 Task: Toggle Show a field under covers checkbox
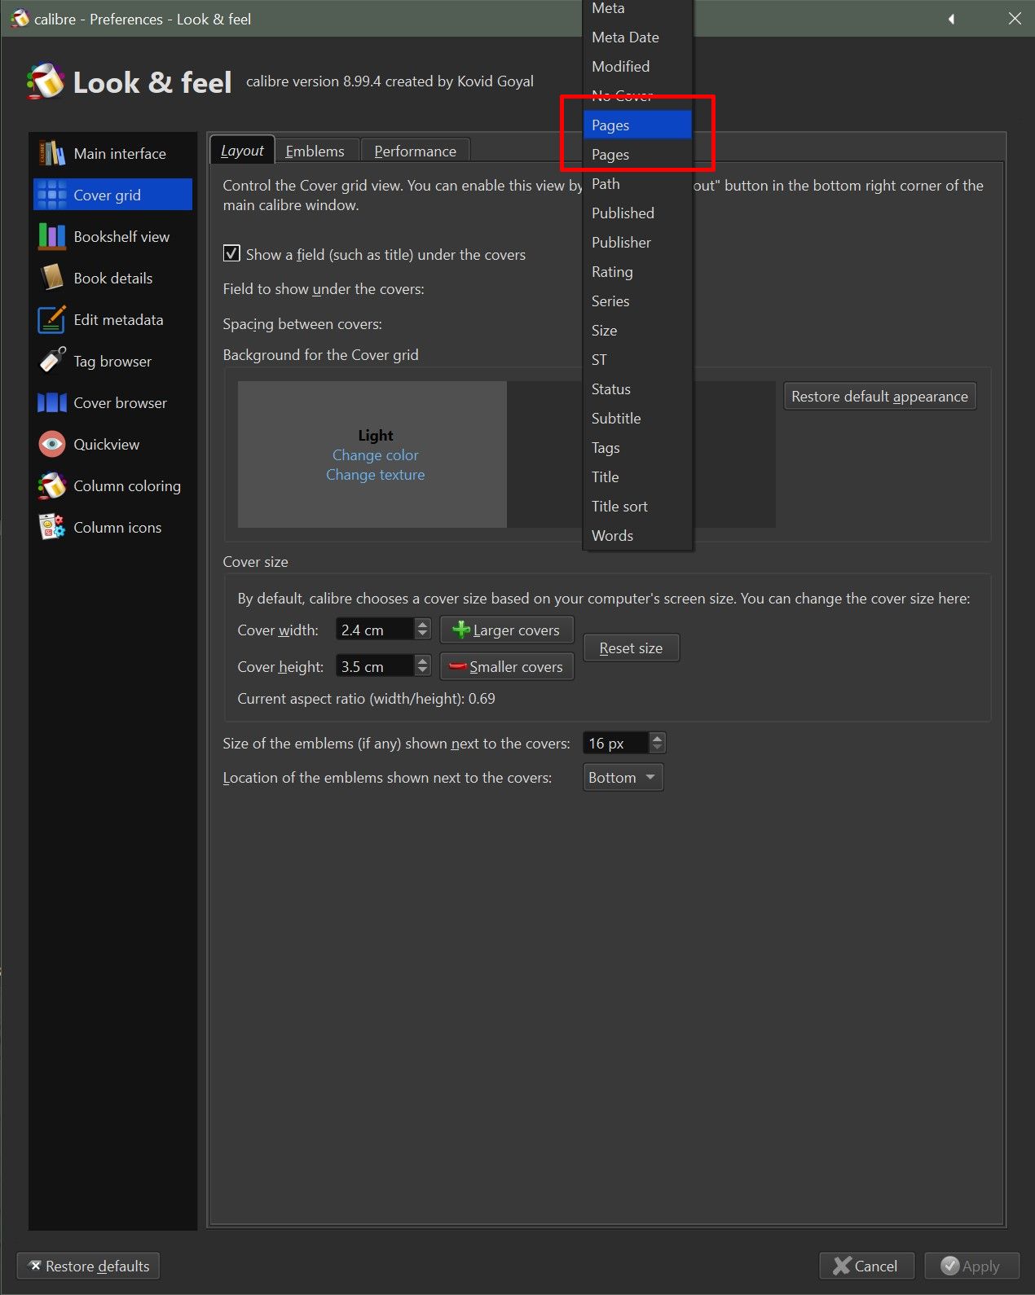point(231,253)
